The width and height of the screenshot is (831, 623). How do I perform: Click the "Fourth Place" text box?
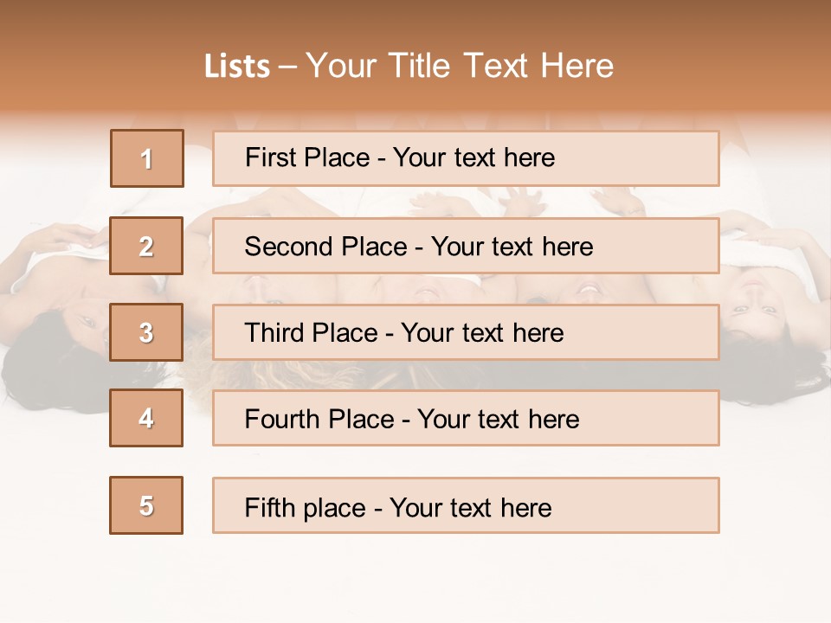tap(466, 419)
